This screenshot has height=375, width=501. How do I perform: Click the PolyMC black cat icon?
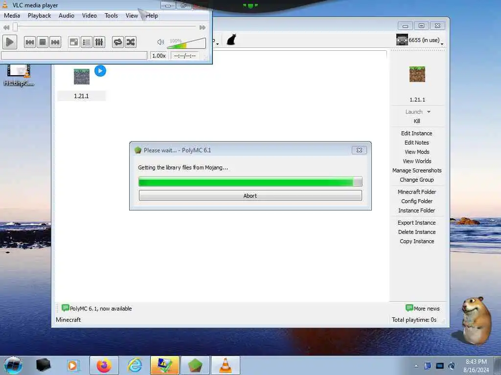(x=231, y=40)
